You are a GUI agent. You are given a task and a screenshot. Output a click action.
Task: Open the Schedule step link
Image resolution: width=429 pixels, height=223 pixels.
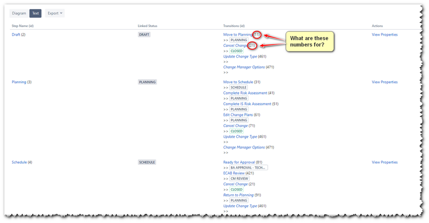[x=19, y=162]
